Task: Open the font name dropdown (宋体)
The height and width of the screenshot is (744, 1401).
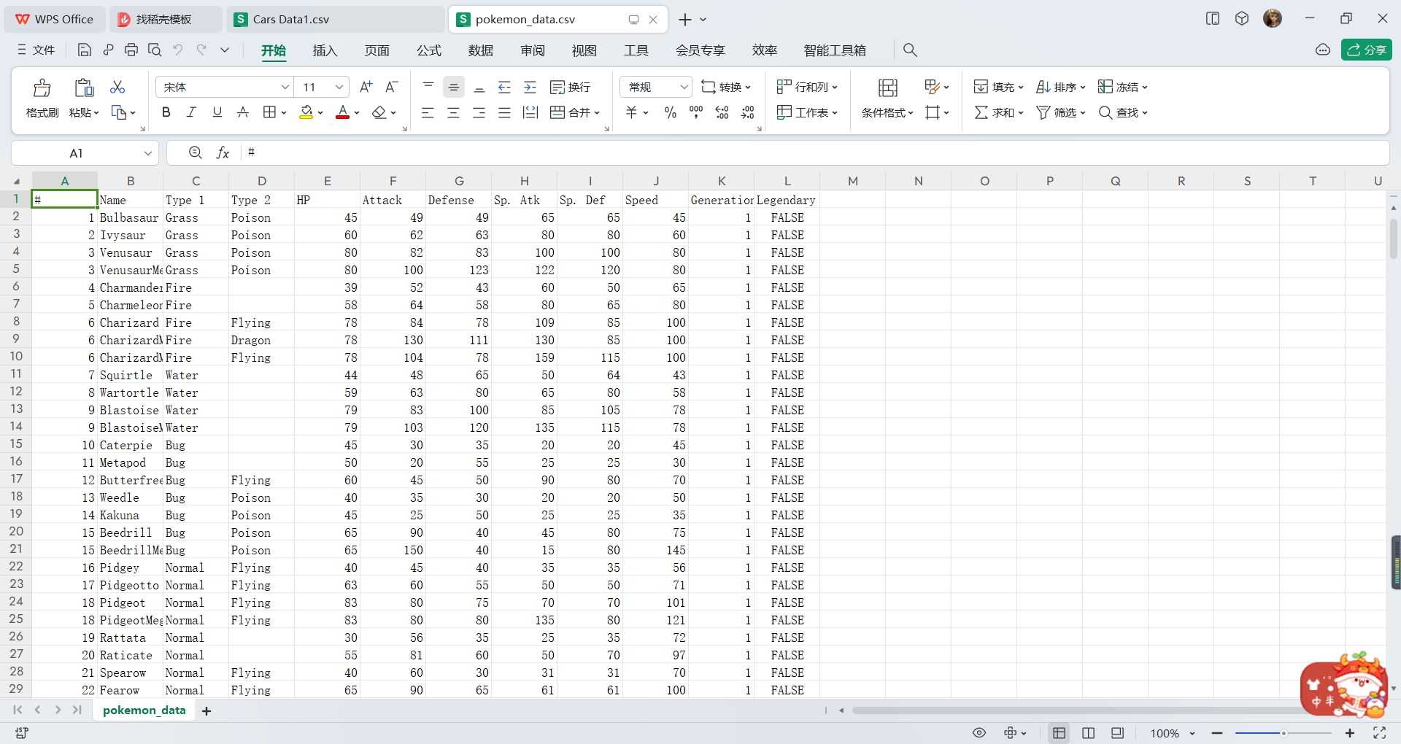Action: [285, 87]
